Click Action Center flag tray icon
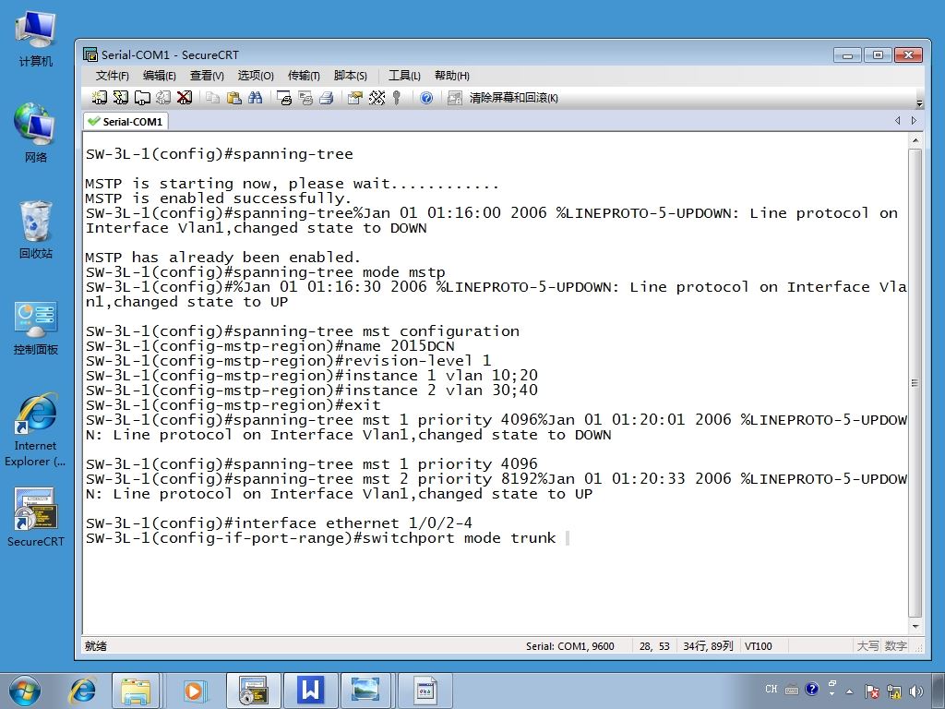This screenshot has width=945, height=709. [x=871, y=691]
